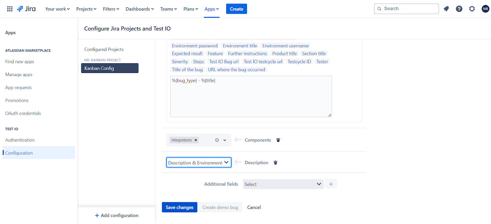Open Promotions page
This screenshot has width=491, height=224.
point(17,100)
